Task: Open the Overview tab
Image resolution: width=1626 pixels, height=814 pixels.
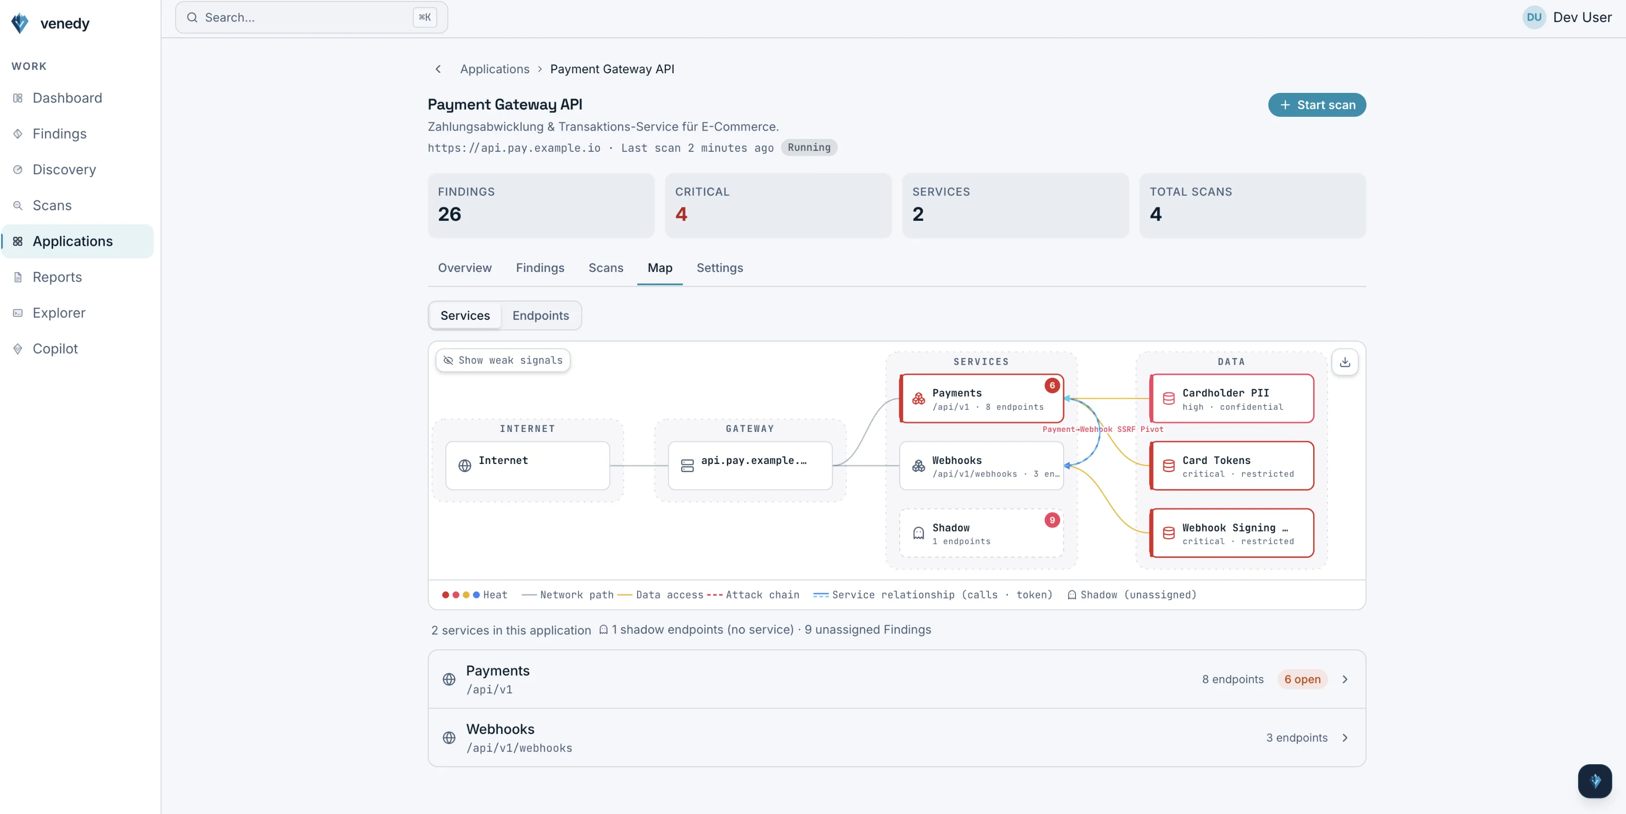Action: 465,268
